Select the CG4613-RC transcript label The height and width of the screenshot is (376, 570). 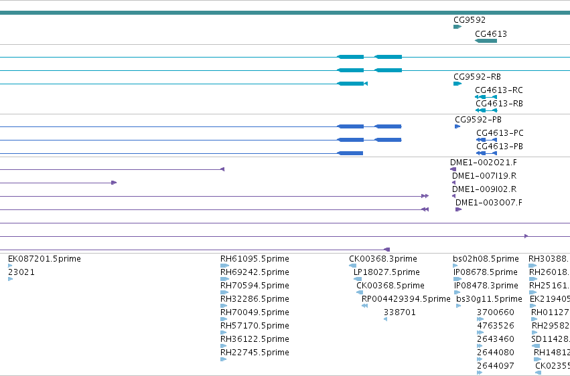click(x=499, y=90)
